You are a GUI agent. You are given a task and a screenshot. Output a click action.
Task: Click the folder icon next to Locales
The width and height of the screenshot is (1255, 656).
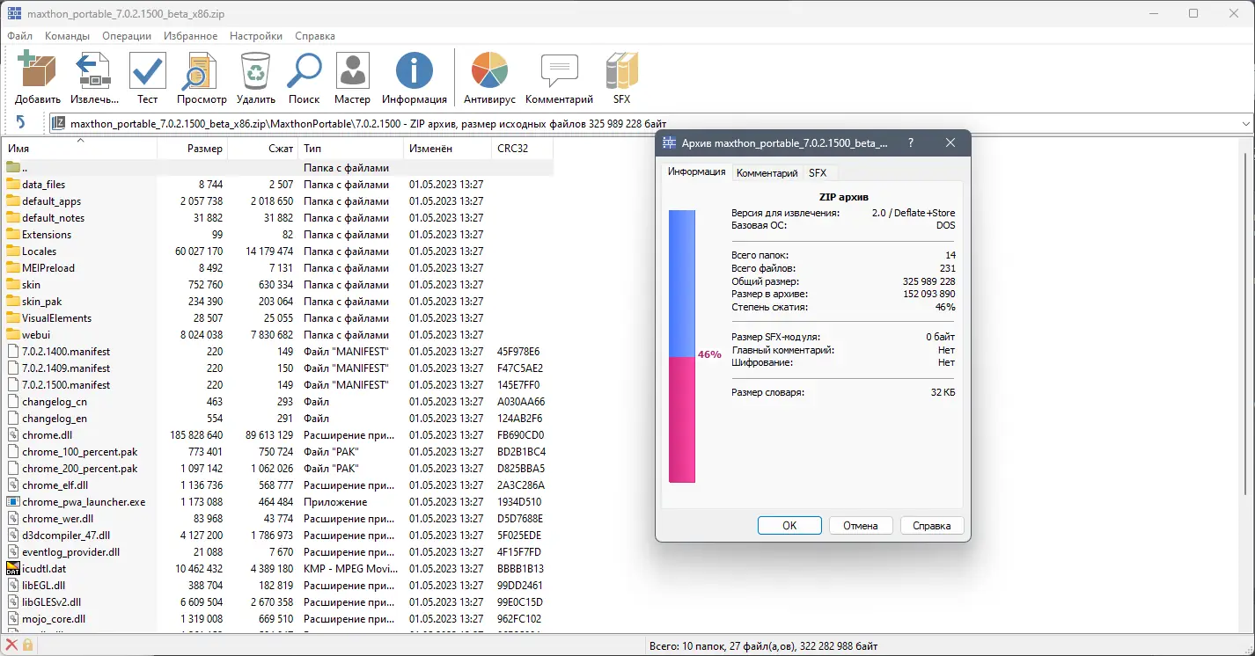coord(13,251)
